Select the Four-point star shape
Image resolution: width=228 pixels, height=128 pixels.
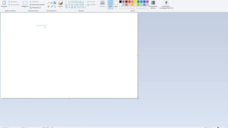click(x=69, y=7)
